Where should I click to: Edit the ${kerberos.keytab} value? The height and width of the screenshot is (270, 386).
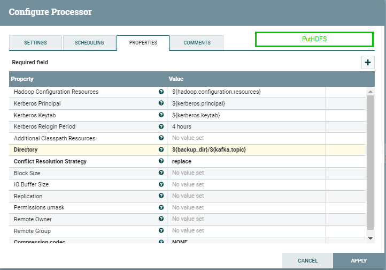coord(246,115)
